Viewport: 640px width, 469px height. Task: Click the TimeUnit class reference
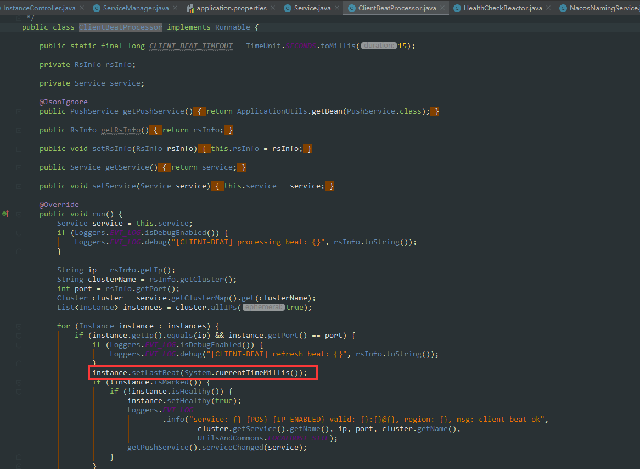pyautogui.click(x=263, y=46)
